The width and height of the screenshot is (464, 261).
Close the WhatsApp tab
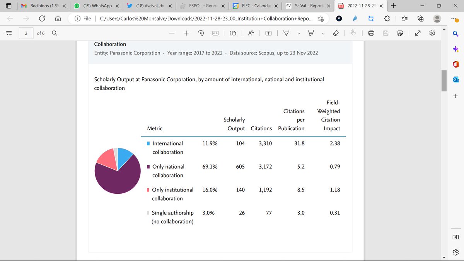coord(117,6)
